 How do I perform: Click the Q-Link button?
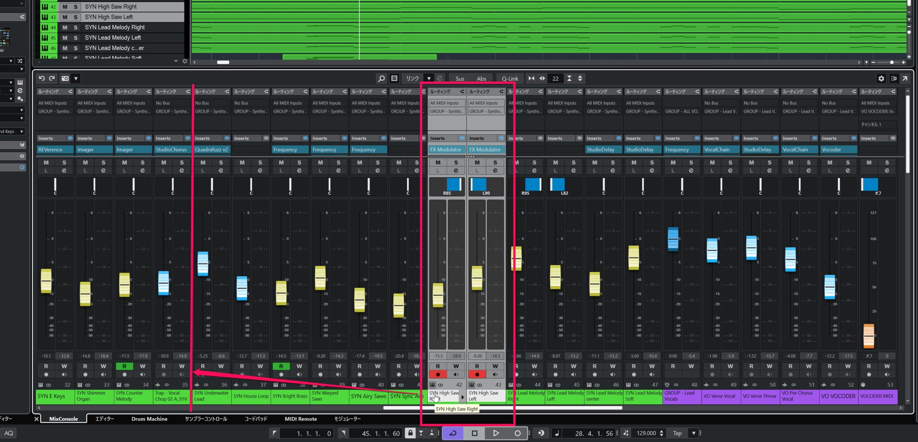coord(510,78)
